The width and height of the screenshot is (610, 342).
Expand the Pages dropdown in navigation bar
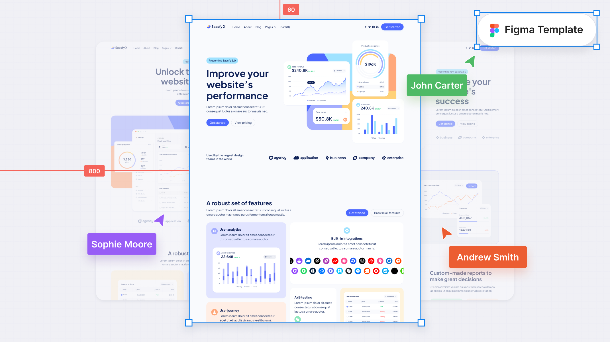[x=270, y=27]
